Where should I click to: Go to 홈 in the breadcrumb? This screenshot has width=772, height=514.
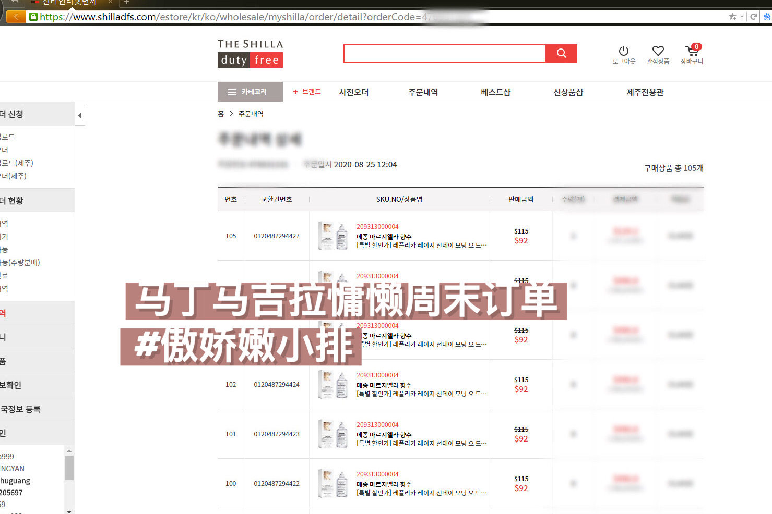coord(221,114)
